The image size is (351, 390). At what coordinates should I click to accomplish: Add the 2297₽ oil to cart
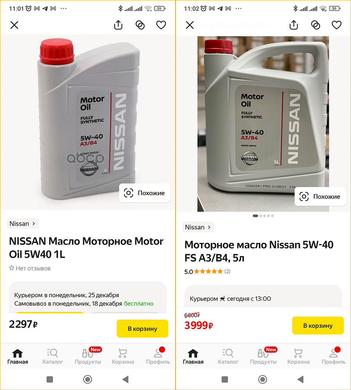coord(142,328)
